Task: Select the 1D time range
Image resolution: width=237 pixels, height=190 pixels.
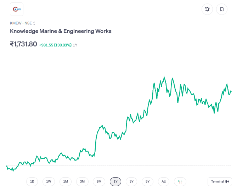Action: (32, 181)
